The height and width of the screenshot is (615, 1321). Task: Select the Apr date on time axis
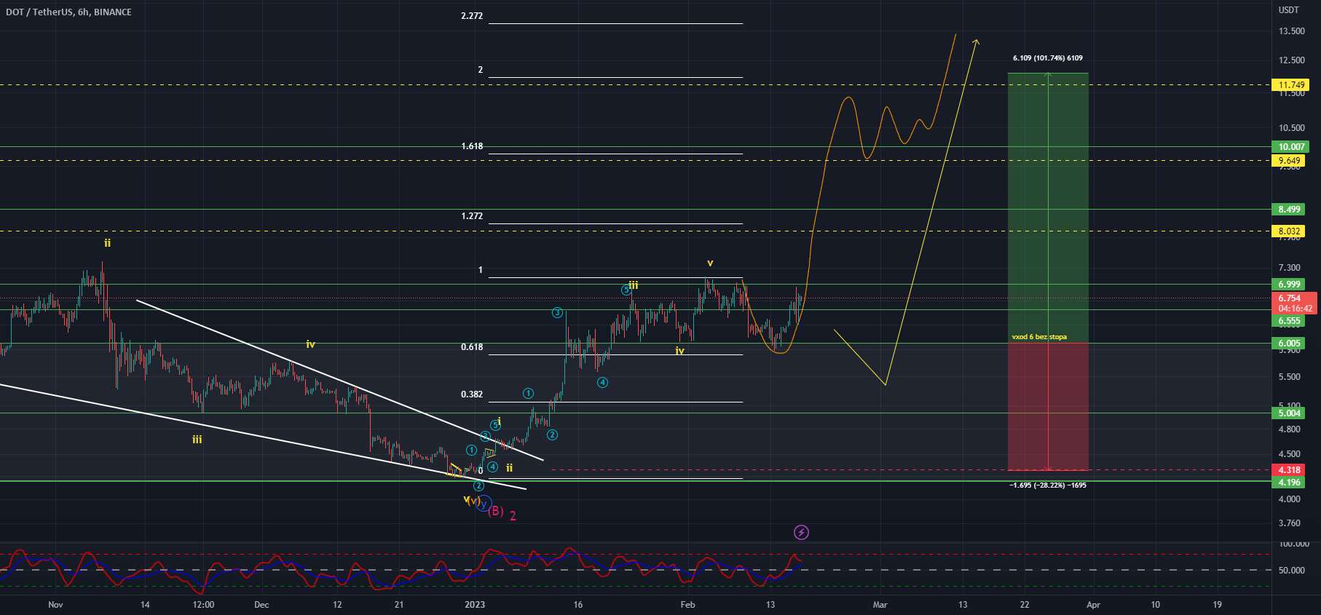click(1093, 605)
